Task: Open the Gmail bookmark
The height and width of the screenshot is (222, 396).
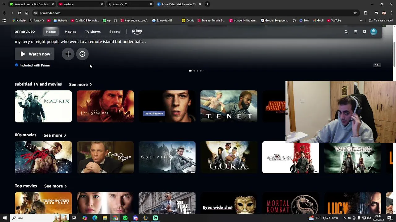Action: [318, 21]
